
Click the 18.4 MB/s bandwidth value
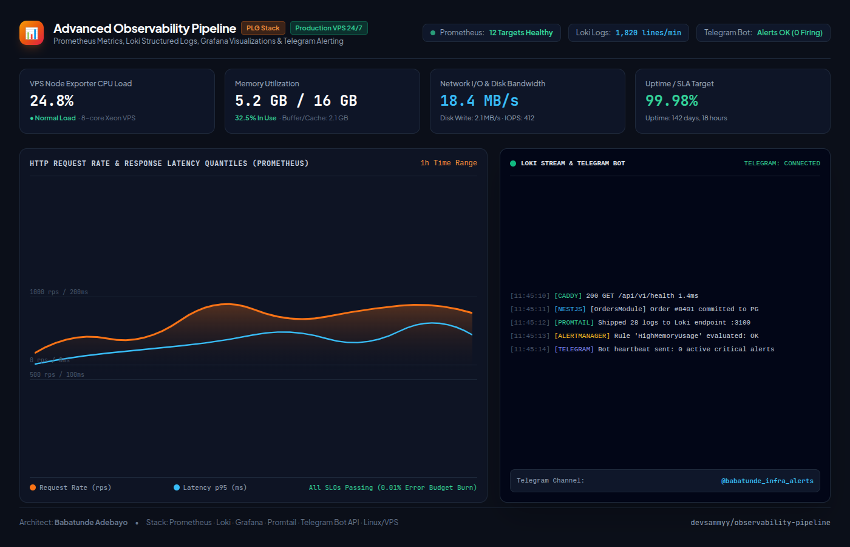pyautogui.click(x=480, y=101)
